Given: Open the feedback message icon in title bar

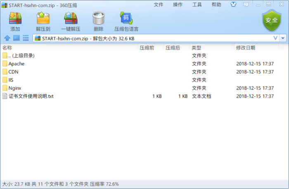Looking at the screenshot, I should click(x=246, y=4).
